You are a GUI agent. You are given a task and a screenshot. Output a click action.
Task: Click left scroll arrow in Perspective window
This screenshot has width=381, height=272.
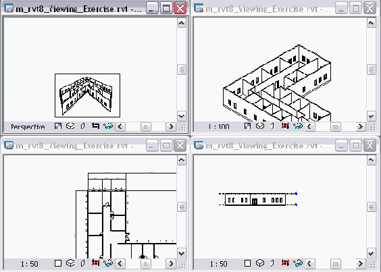tap(120, 126)
